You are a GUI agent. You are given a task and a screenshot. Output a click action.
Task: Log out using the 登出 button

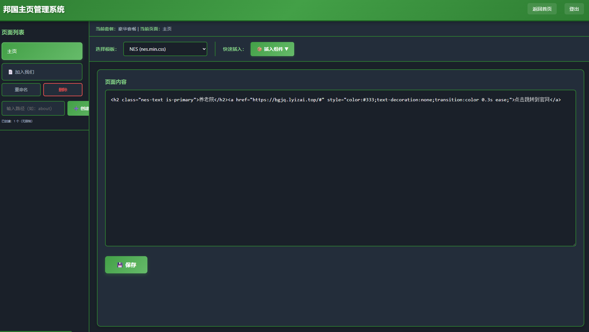(574, 9)
